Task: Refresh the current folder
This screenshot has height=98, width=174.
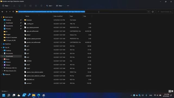Action: pos(153,12)
